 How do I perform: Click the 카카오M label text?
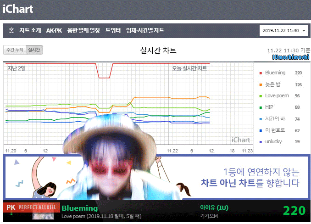point(209,216)
